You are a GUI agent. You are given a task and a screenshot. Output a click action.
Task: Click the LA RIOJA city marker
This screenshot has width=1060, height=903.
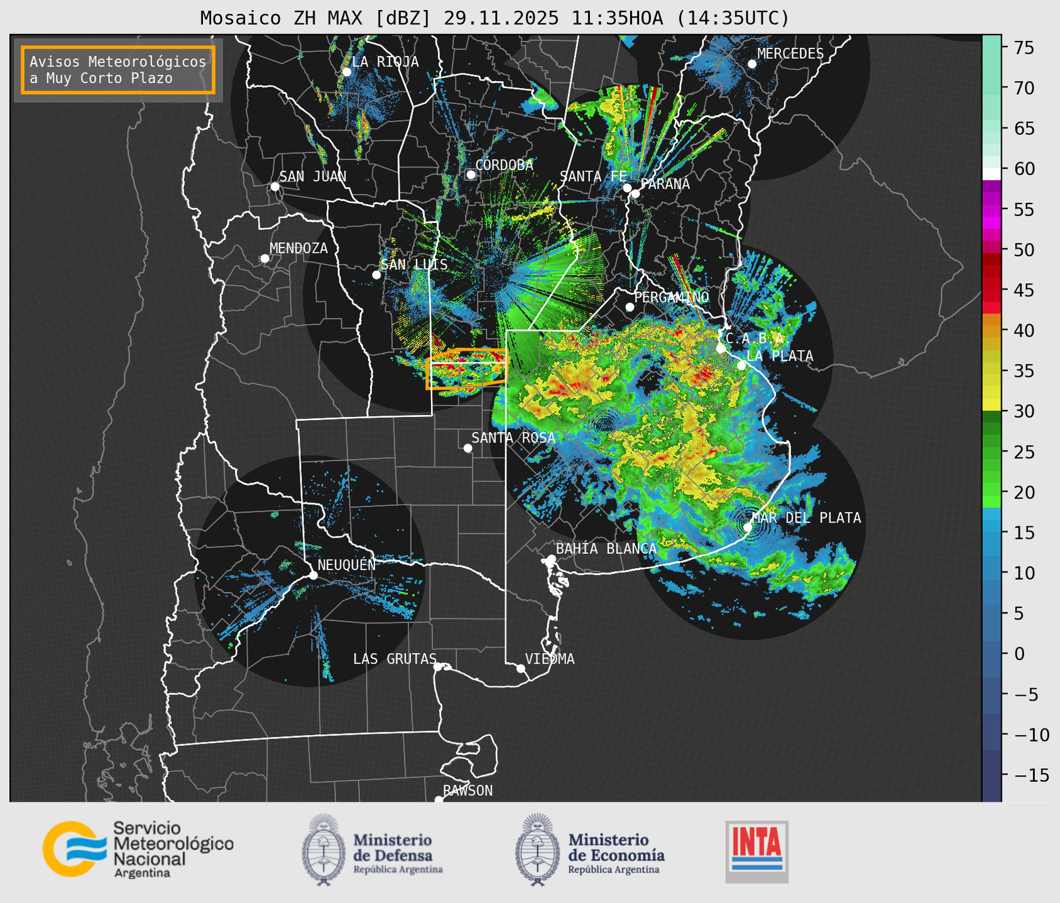pyautogui.click(x=346, y=72)
